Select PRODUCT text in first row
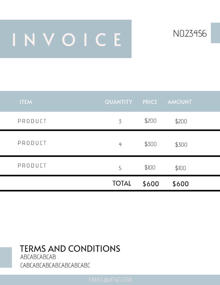The image size is (220, 285). [32, 121]
